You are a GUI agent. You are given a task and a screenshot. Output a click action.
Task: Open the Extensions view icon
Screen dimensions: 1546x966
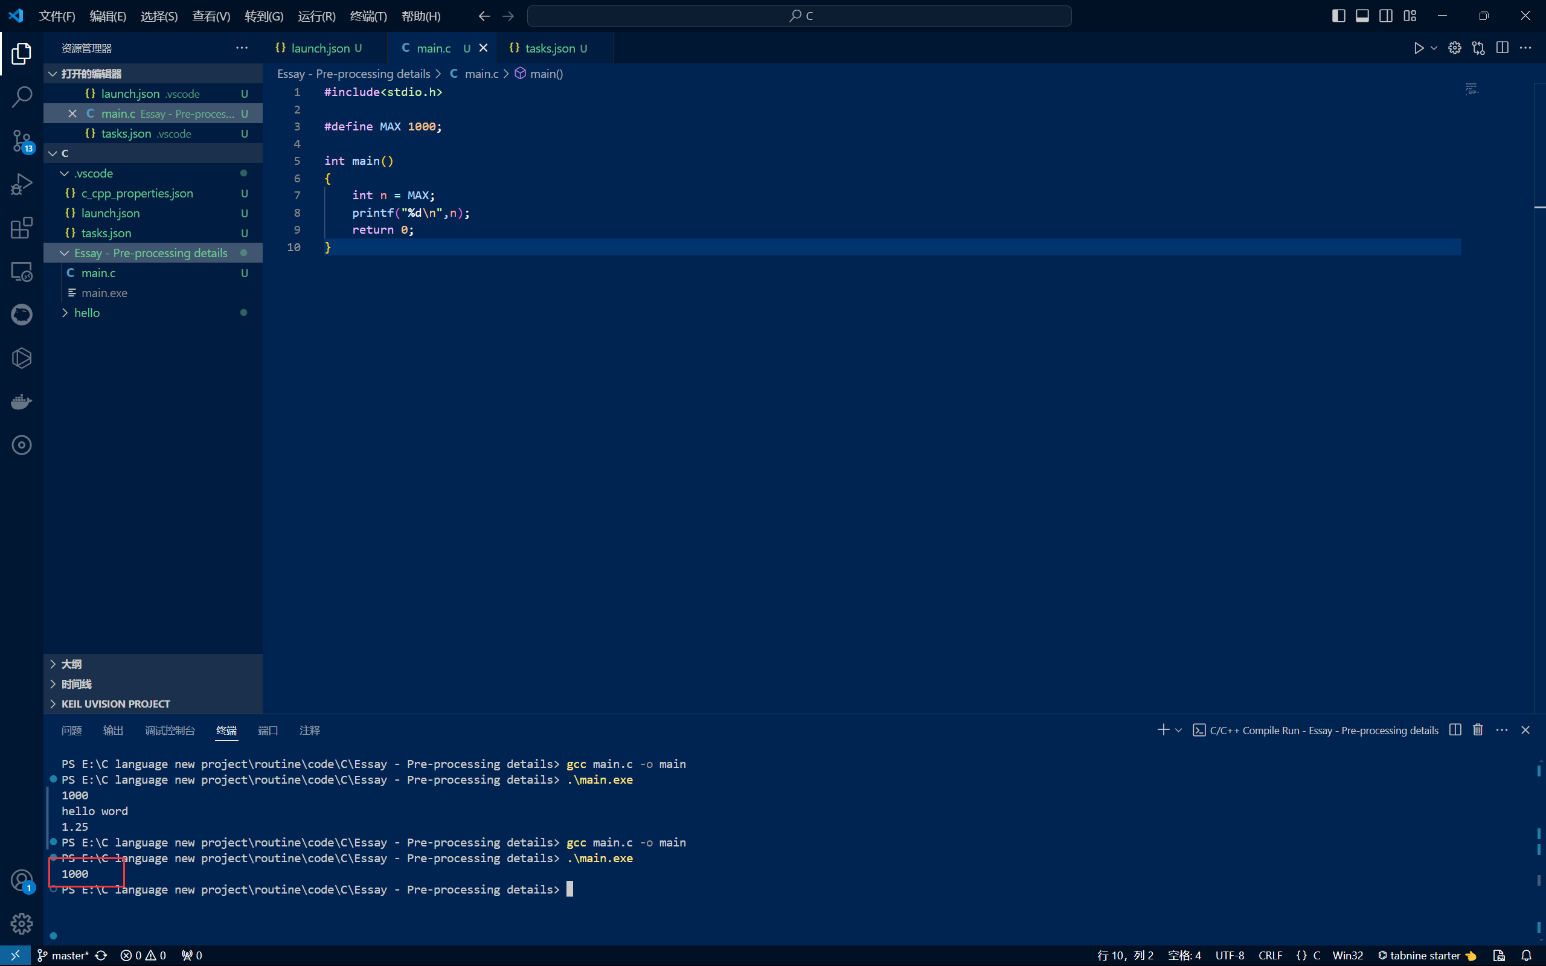pos(22,228)
